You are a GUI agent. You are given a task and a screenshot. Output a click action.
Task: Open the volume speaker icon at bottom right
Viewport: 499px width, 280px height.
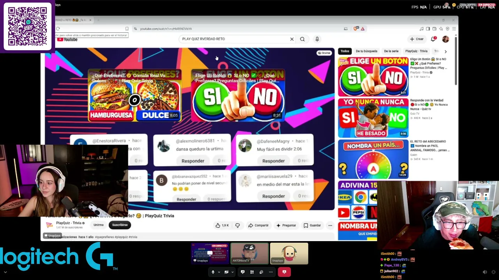(x=485, y=272)
